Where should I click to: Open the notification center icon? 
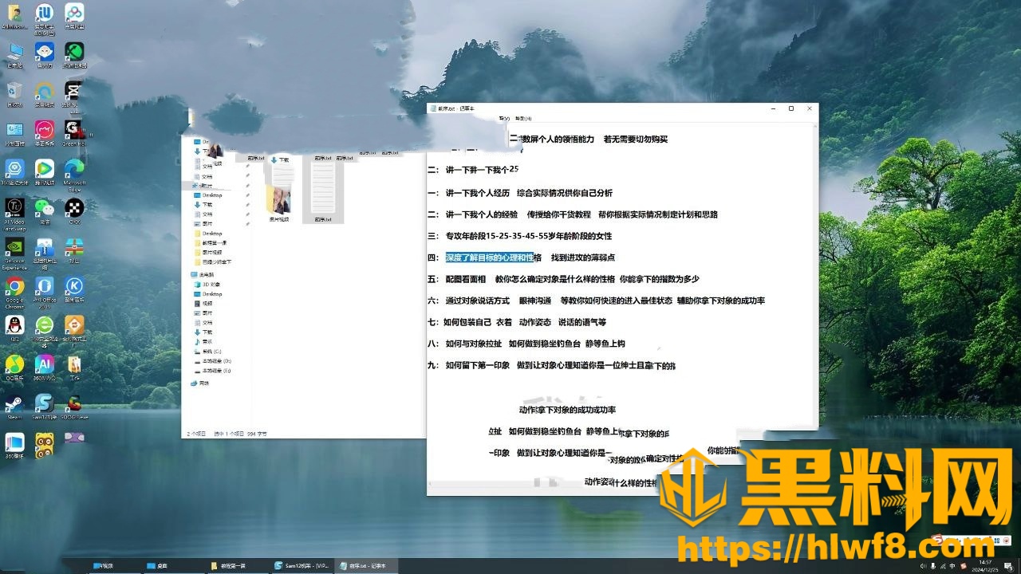(1010, 566)
